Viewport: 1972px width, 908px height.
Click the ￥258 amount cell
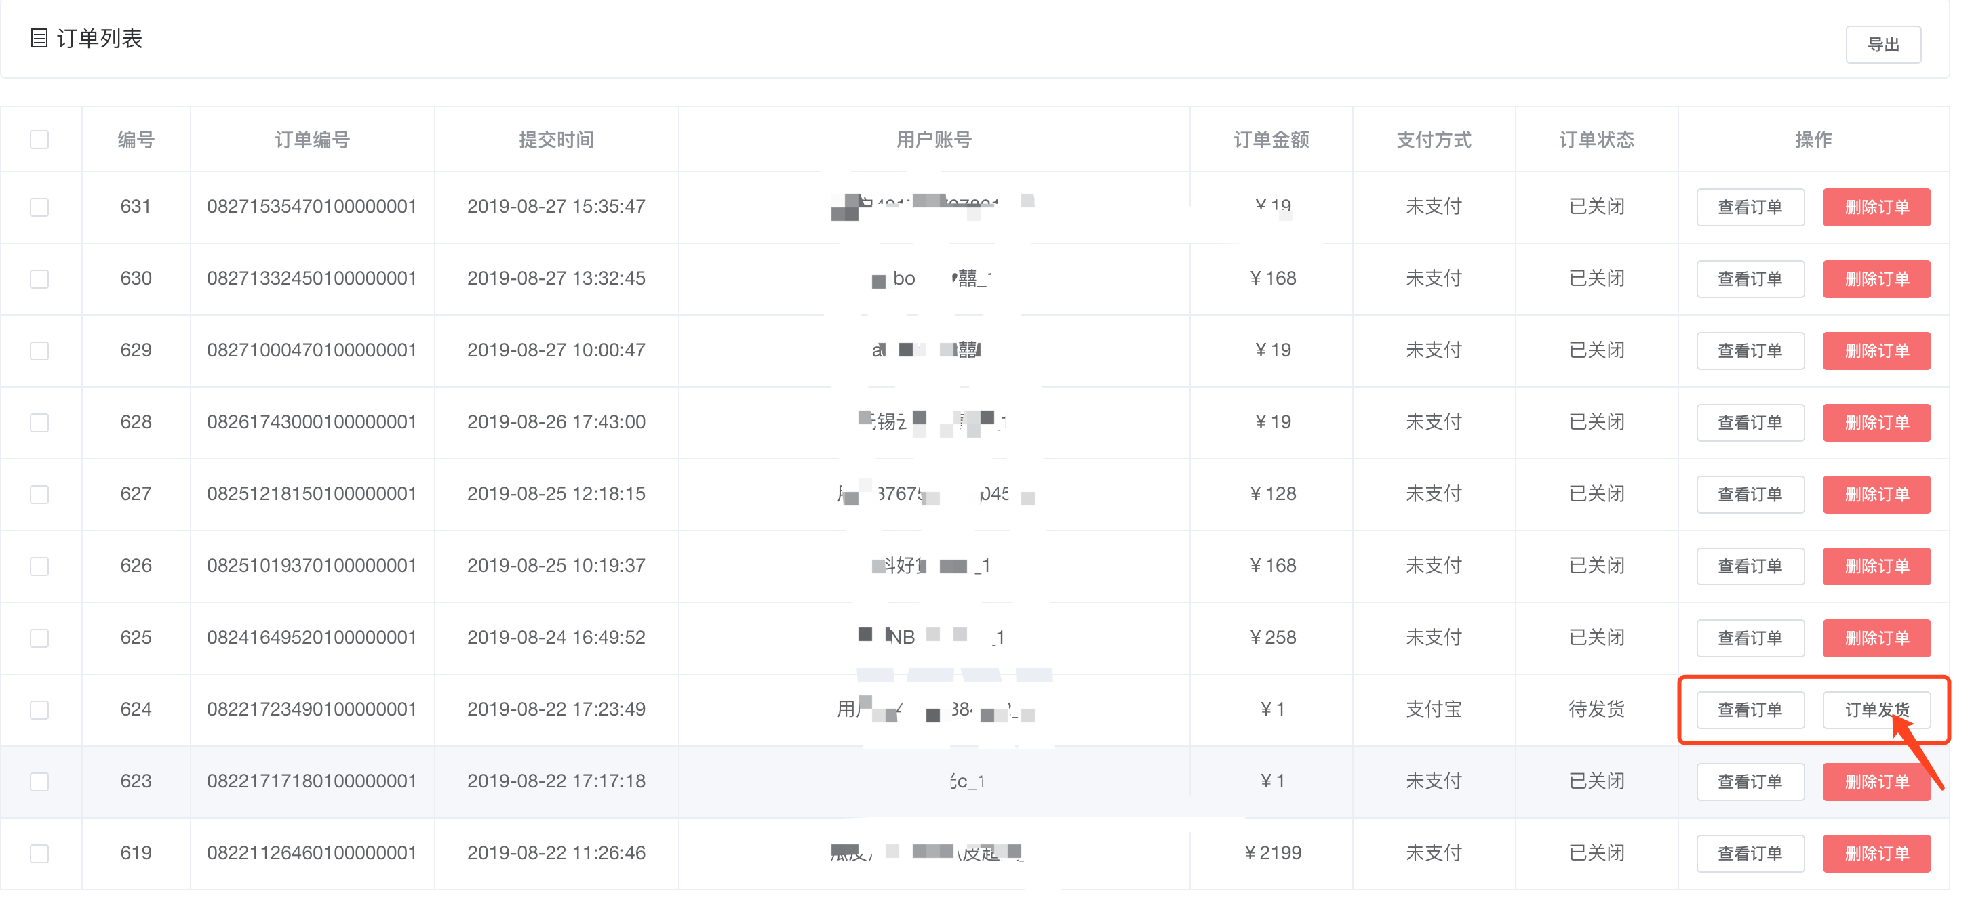tap(1271, 638)
